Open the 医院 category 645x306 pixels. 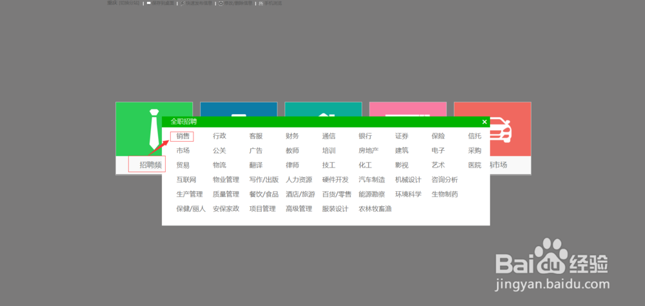tap(475, 165)
